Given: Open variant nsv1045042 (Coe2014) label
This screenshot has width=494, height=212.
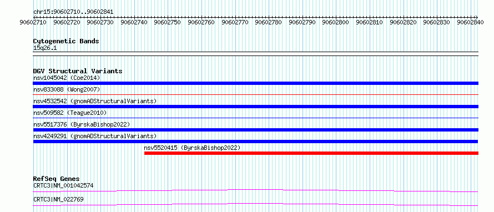Looking at the screenshot, I should click(67, 78).
